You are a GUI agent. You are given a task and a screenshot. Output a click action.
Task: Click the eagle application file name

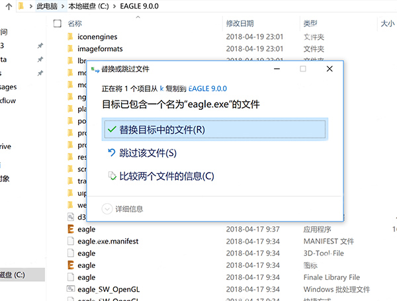(x=86, y=230)
